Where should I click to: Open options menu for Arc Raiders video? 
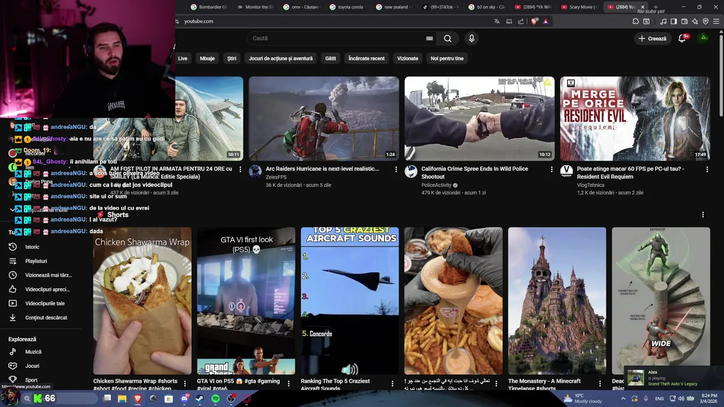tap(396, 169)
